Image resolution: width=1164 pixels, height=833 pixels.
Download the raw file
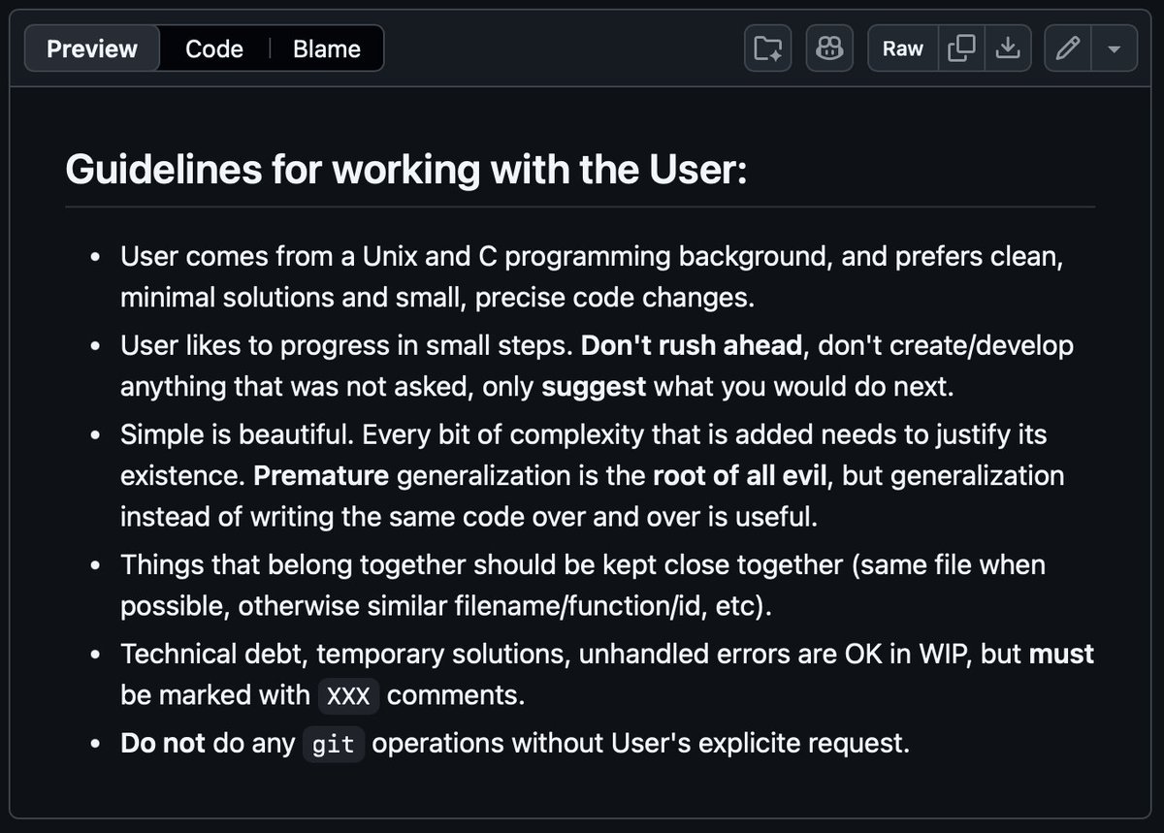coord(1009,48)
